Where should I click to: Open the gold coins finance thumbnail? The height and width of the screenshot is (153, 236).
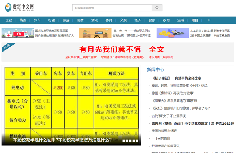[x=173, y=33]
